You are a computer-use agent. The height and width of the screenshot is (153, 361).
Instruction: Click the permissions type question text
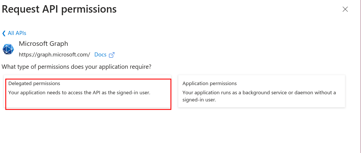tap(77, 67)
